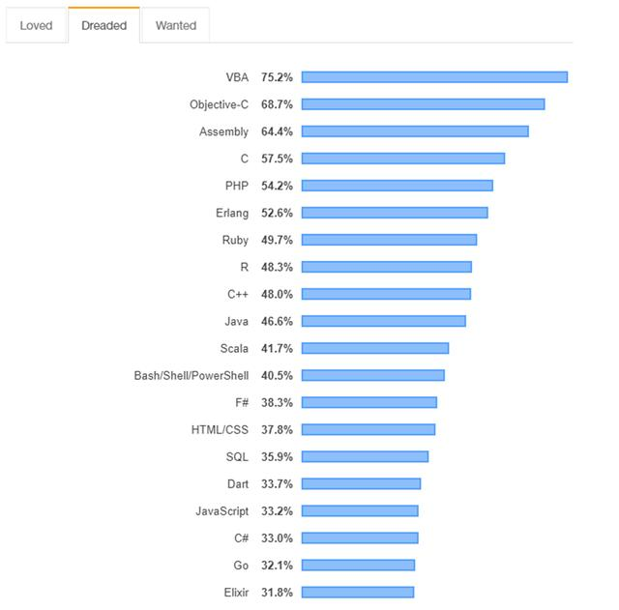Click the HTML/CSS label

coord(220,429)
